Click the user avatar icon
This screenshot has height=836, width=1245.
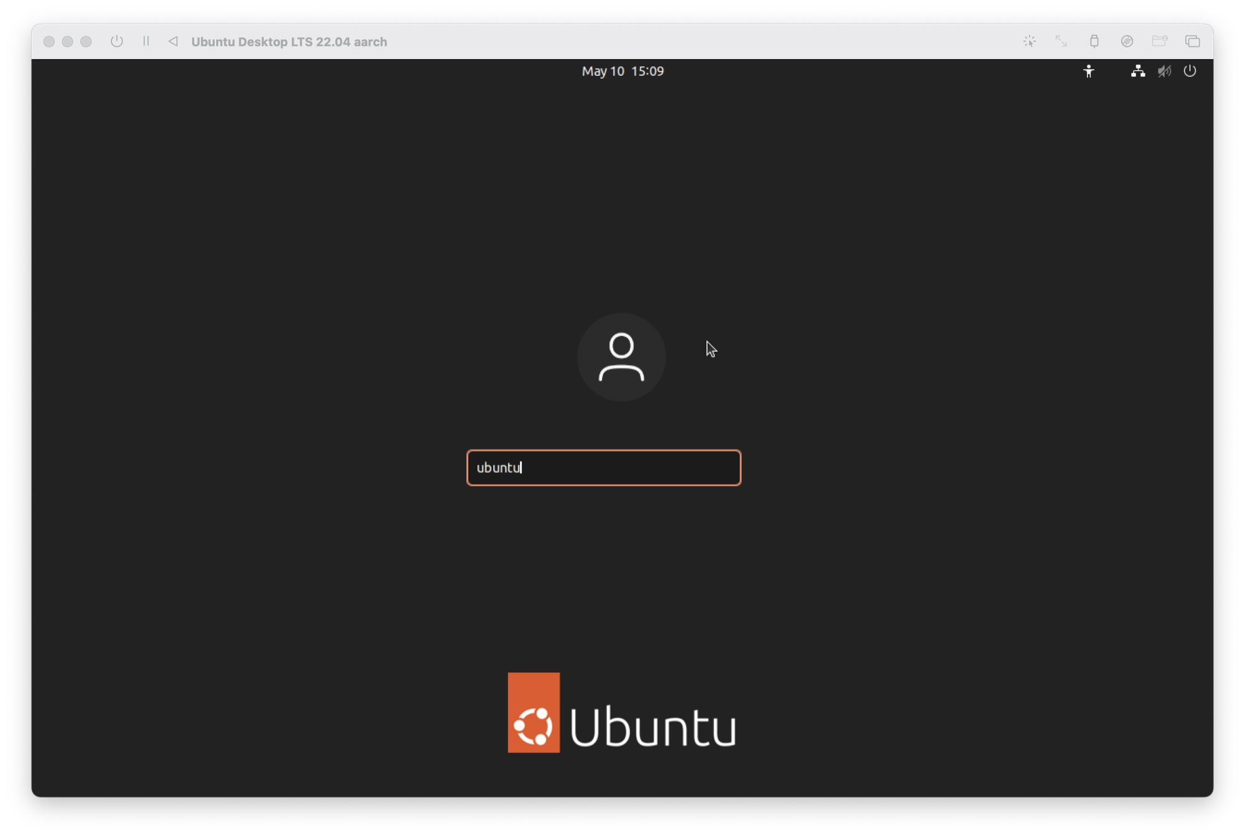click(x=621, y=357)
